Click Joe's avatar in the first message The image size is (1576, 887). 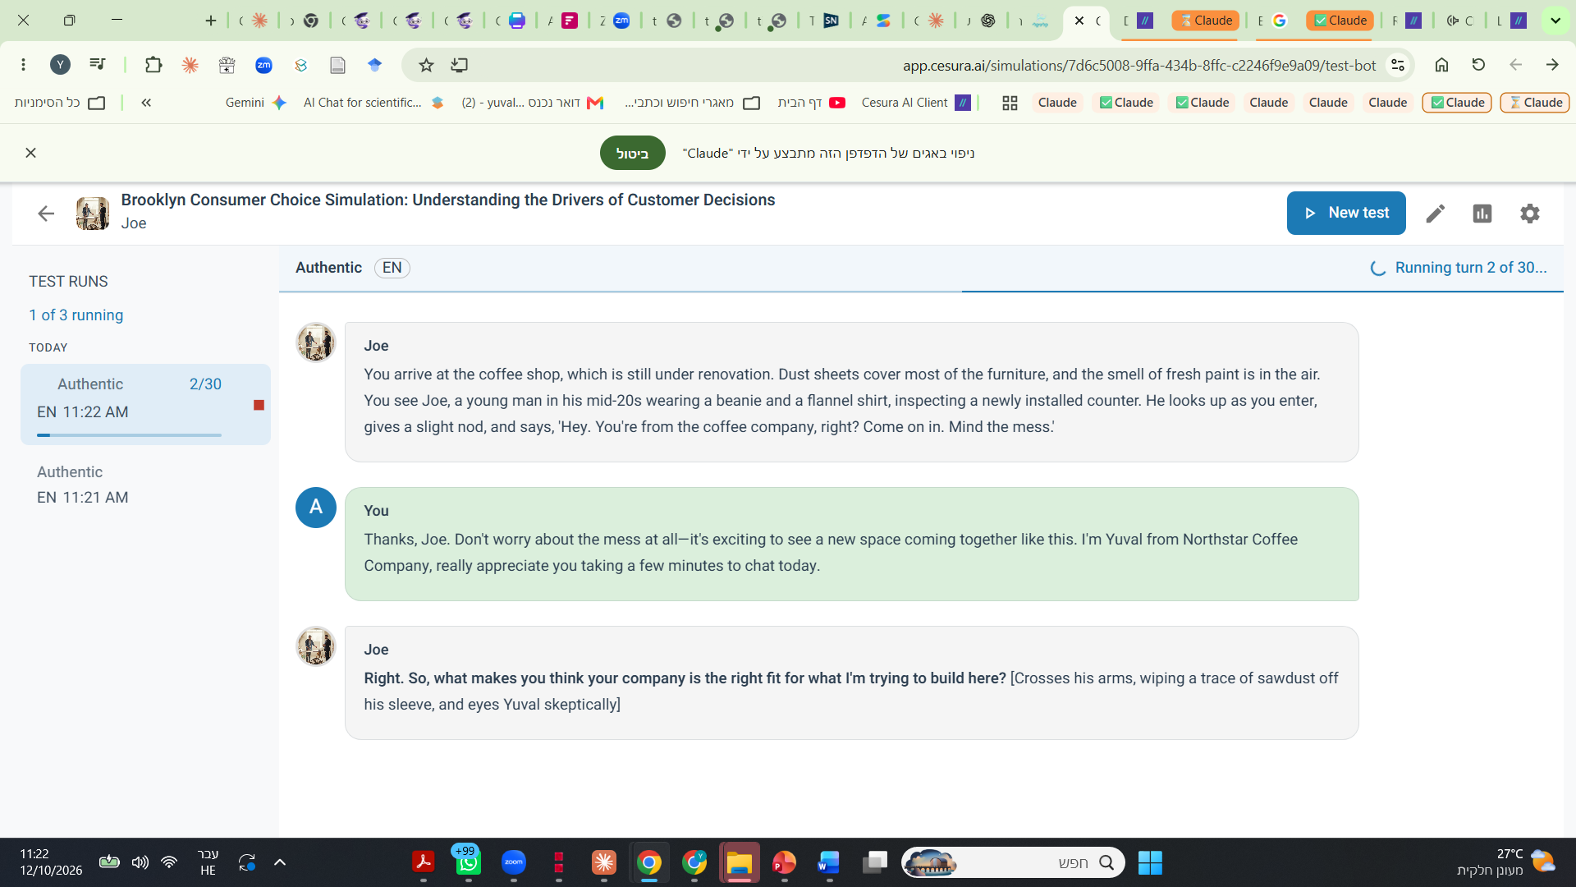pyautogui.click(x=316, y=342)
